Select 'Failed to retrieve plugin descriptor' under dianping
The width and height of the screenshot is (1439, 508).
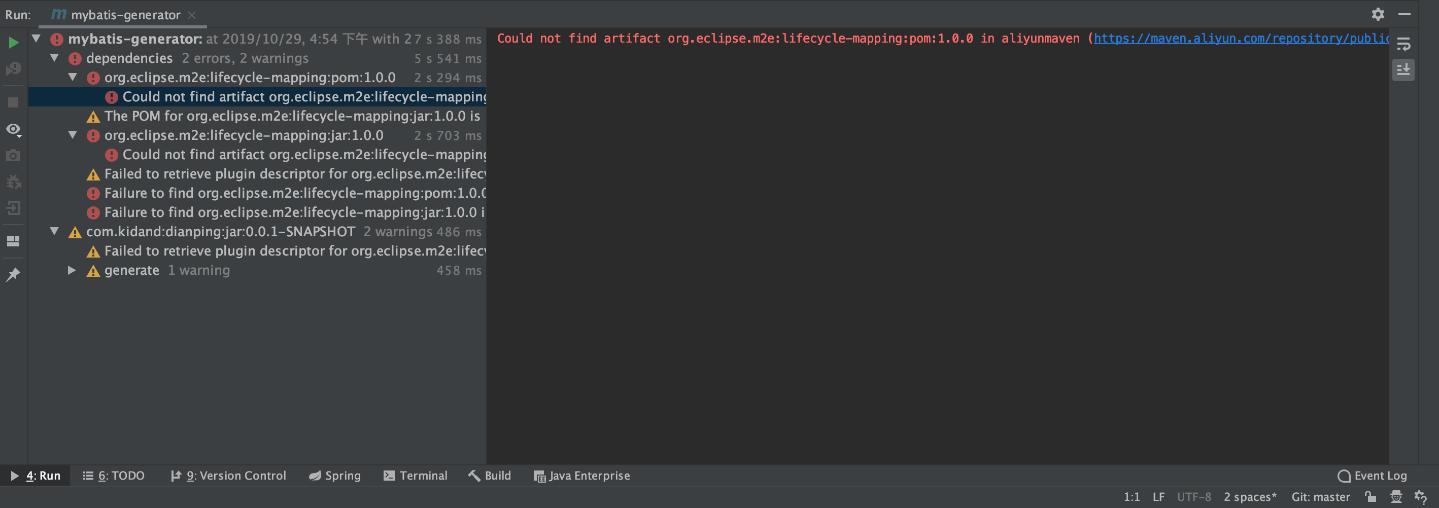point(258,250)
